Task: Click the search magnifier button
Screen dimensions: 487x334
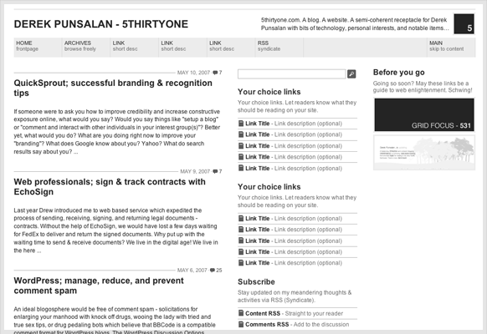Action: [x=351, y=73]
